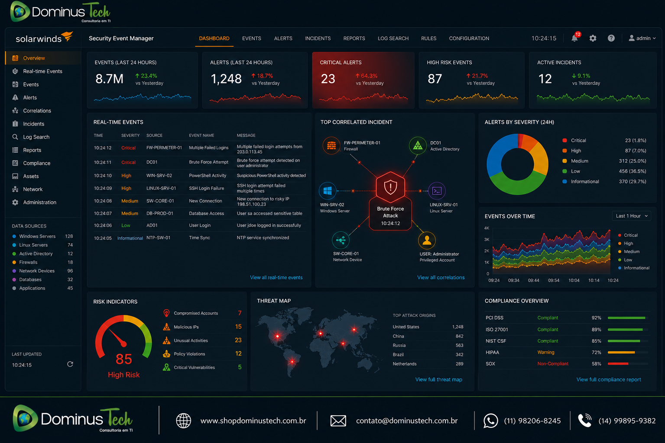Click the Real-time Events sidebar icon
The height and width of the screenshot is (443, 665).
click(15, 71)
